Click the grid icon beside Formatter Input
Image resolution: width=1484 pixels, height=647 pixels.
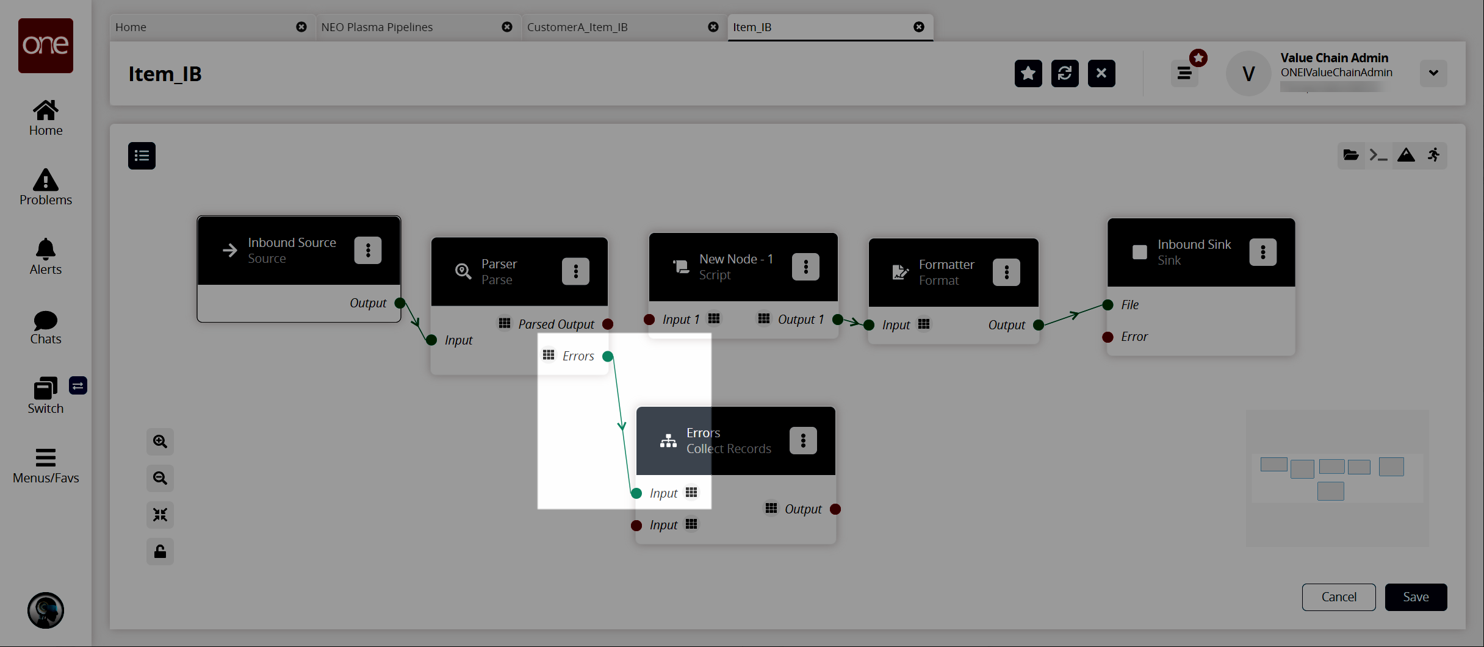(x=924, y=324)
